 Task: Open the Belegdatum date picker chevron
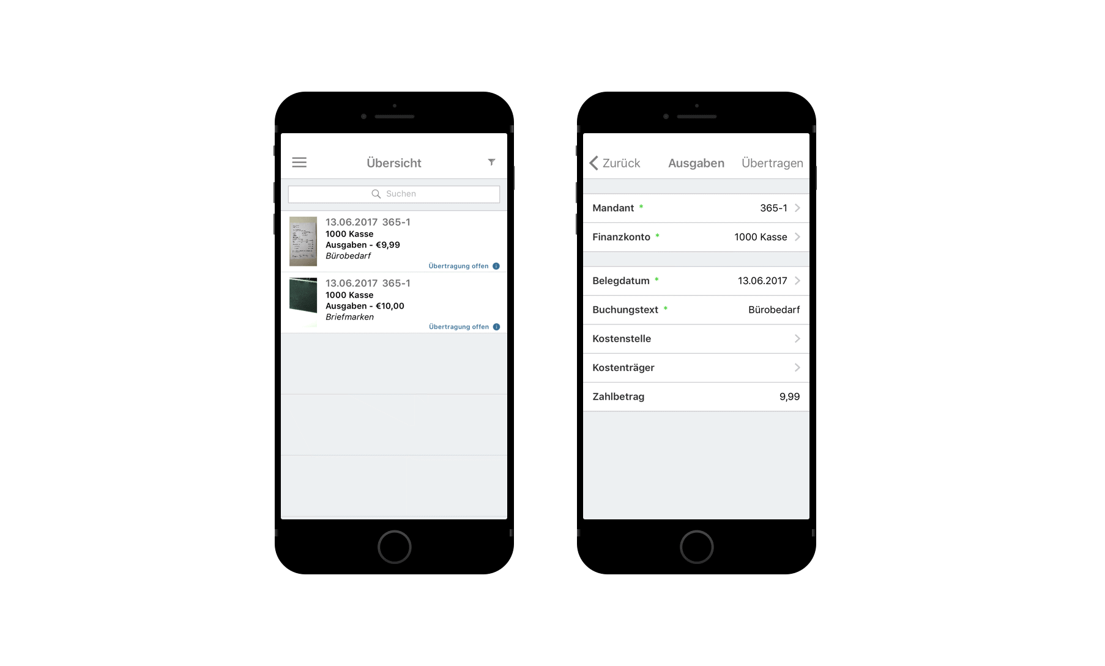[x=797, y=281]
